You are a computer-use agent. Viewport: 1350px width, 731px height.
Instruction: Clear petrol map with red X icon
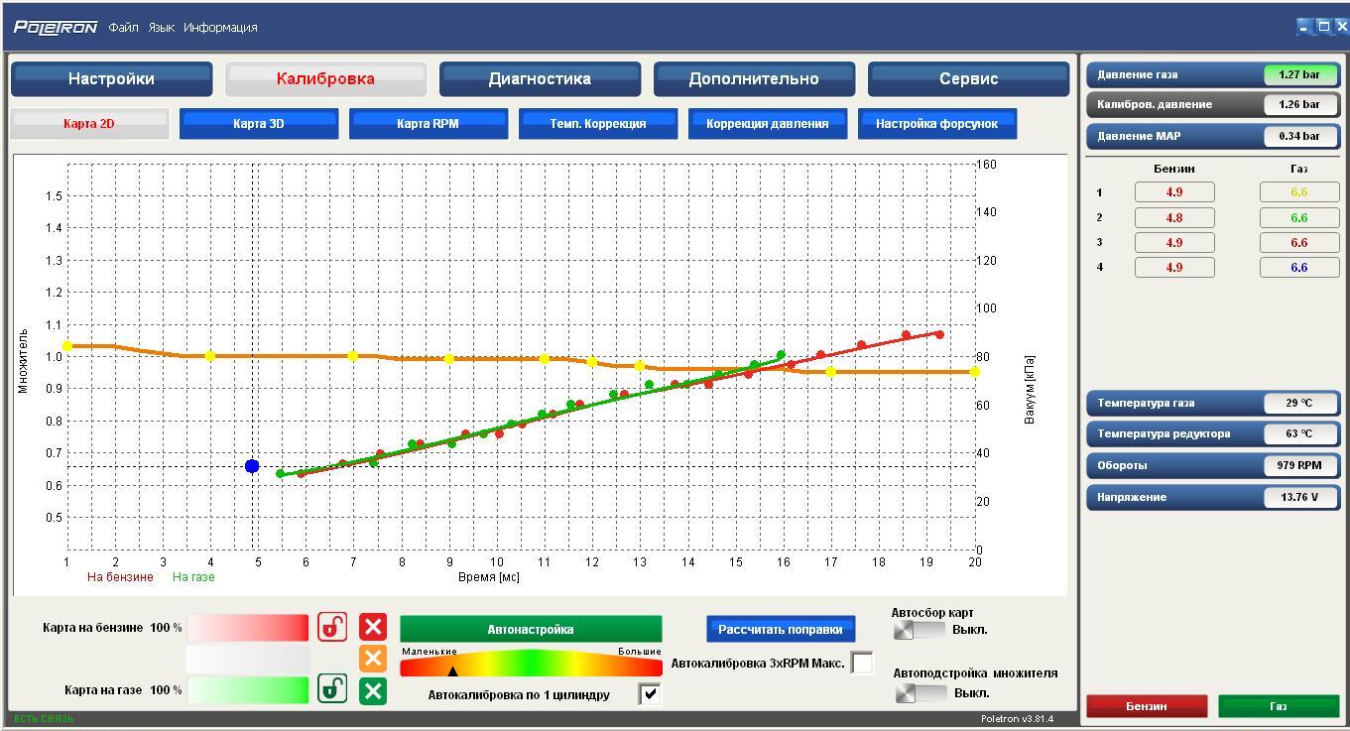click(373, 627)
